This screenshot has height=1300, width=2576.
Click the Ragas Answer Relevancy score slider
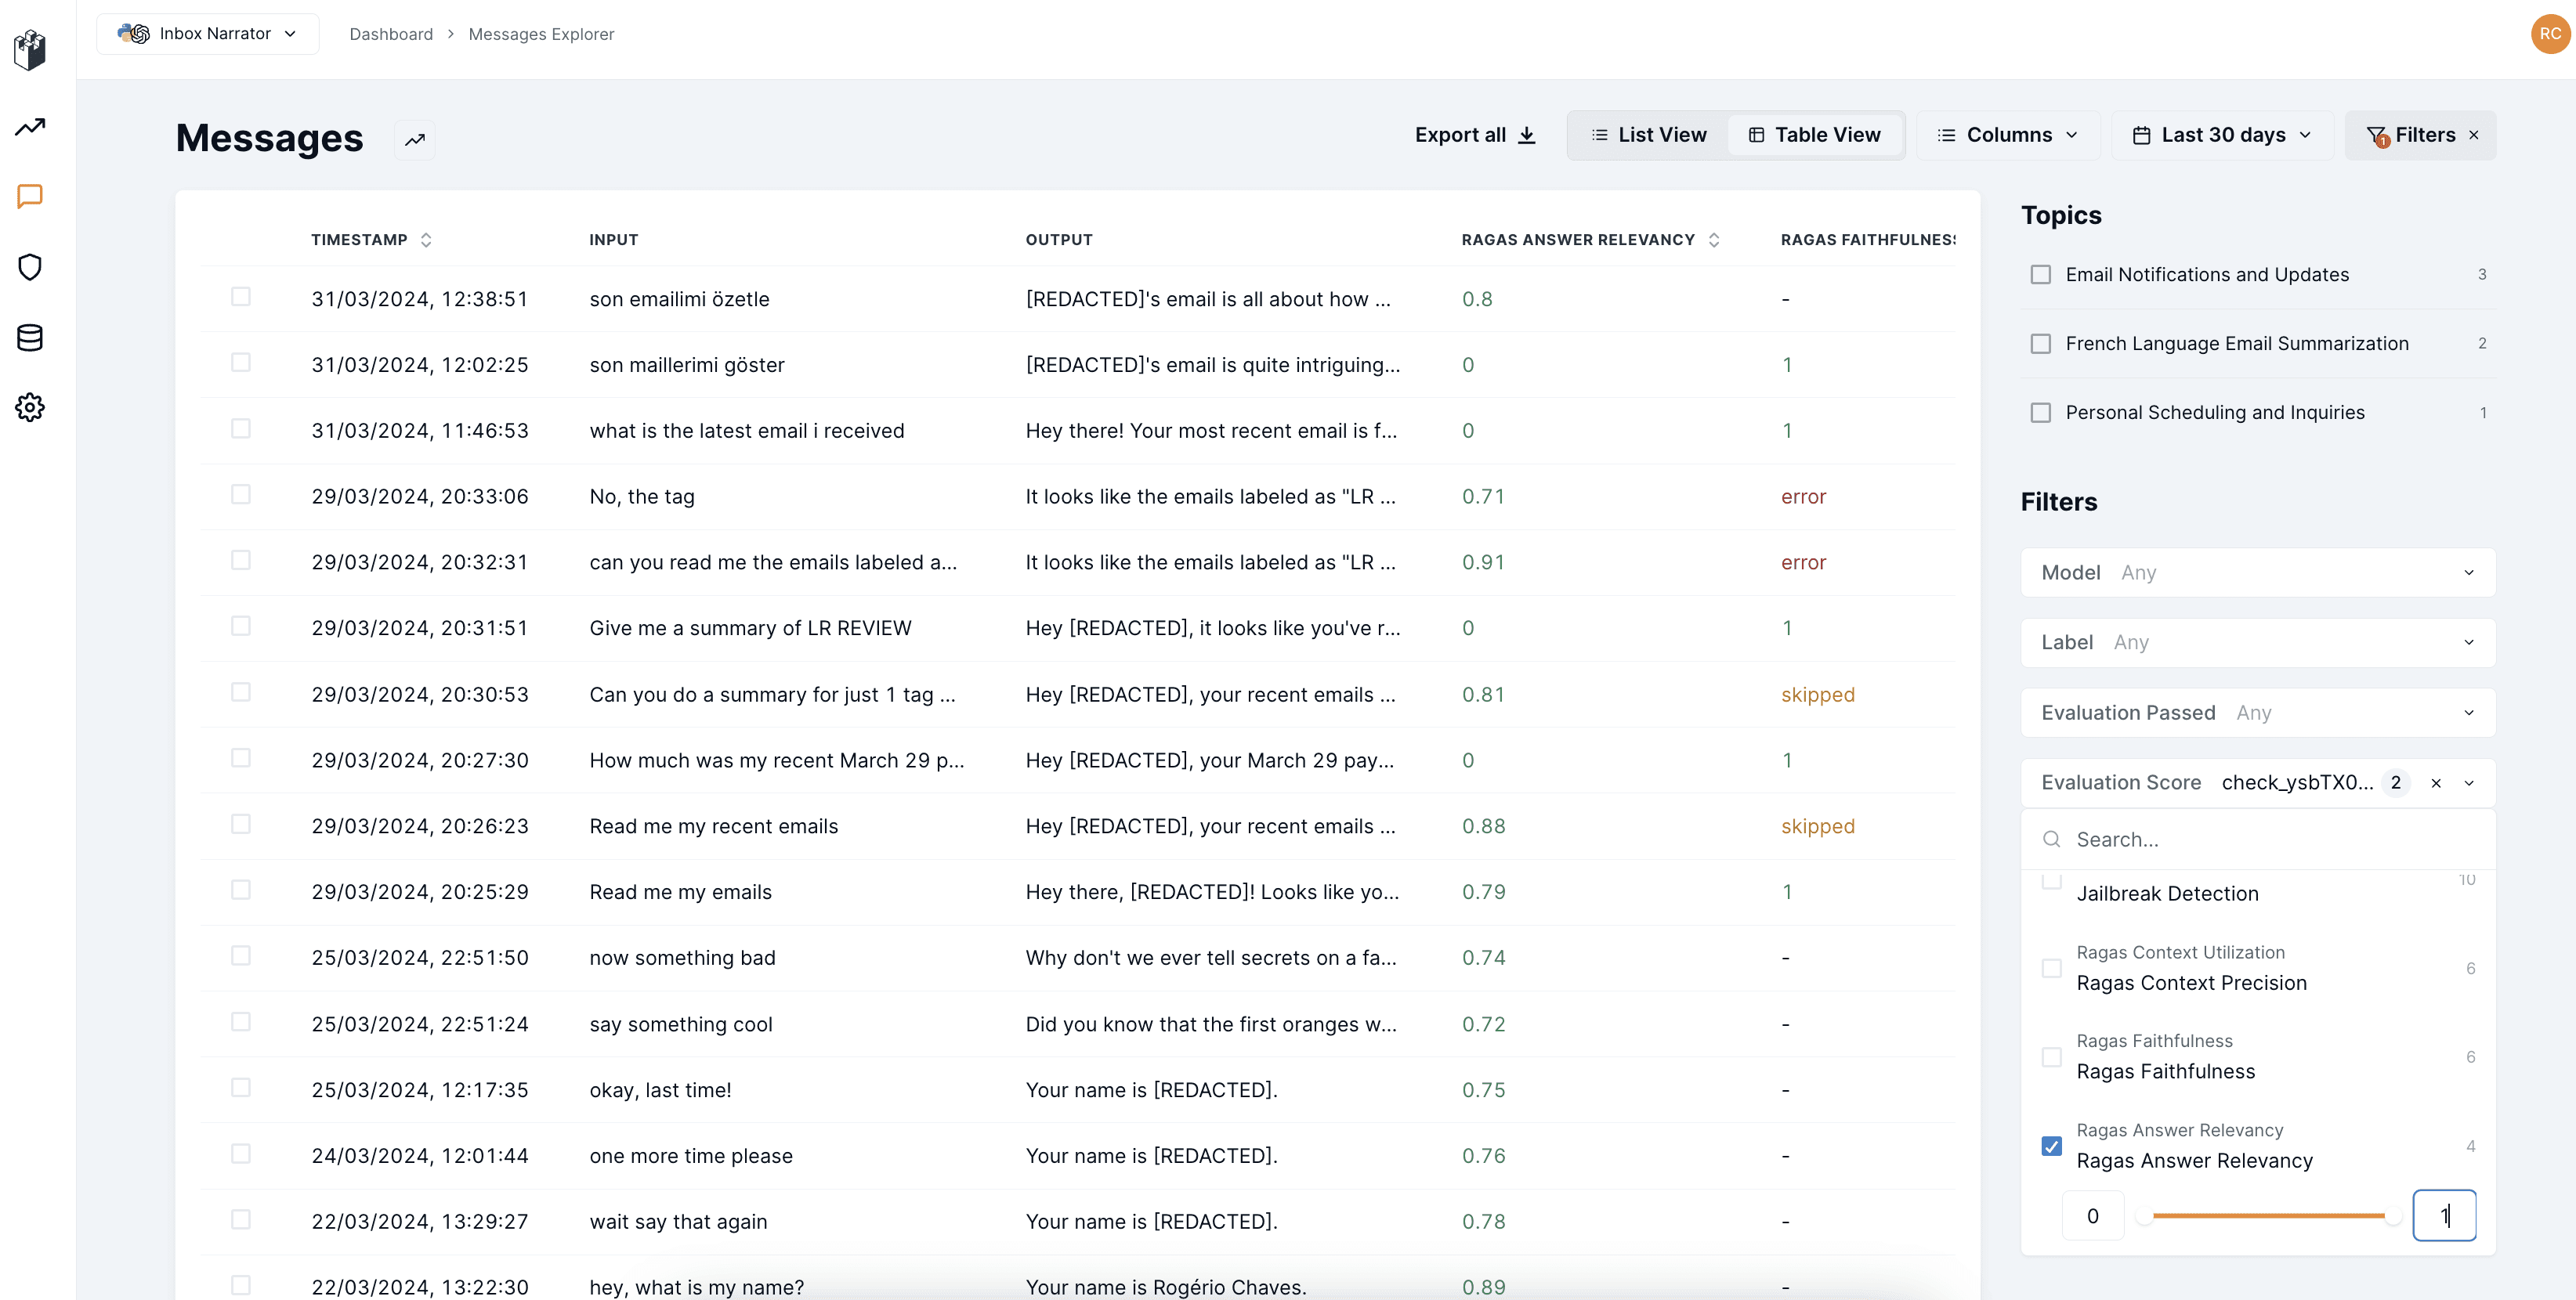2268,1216
